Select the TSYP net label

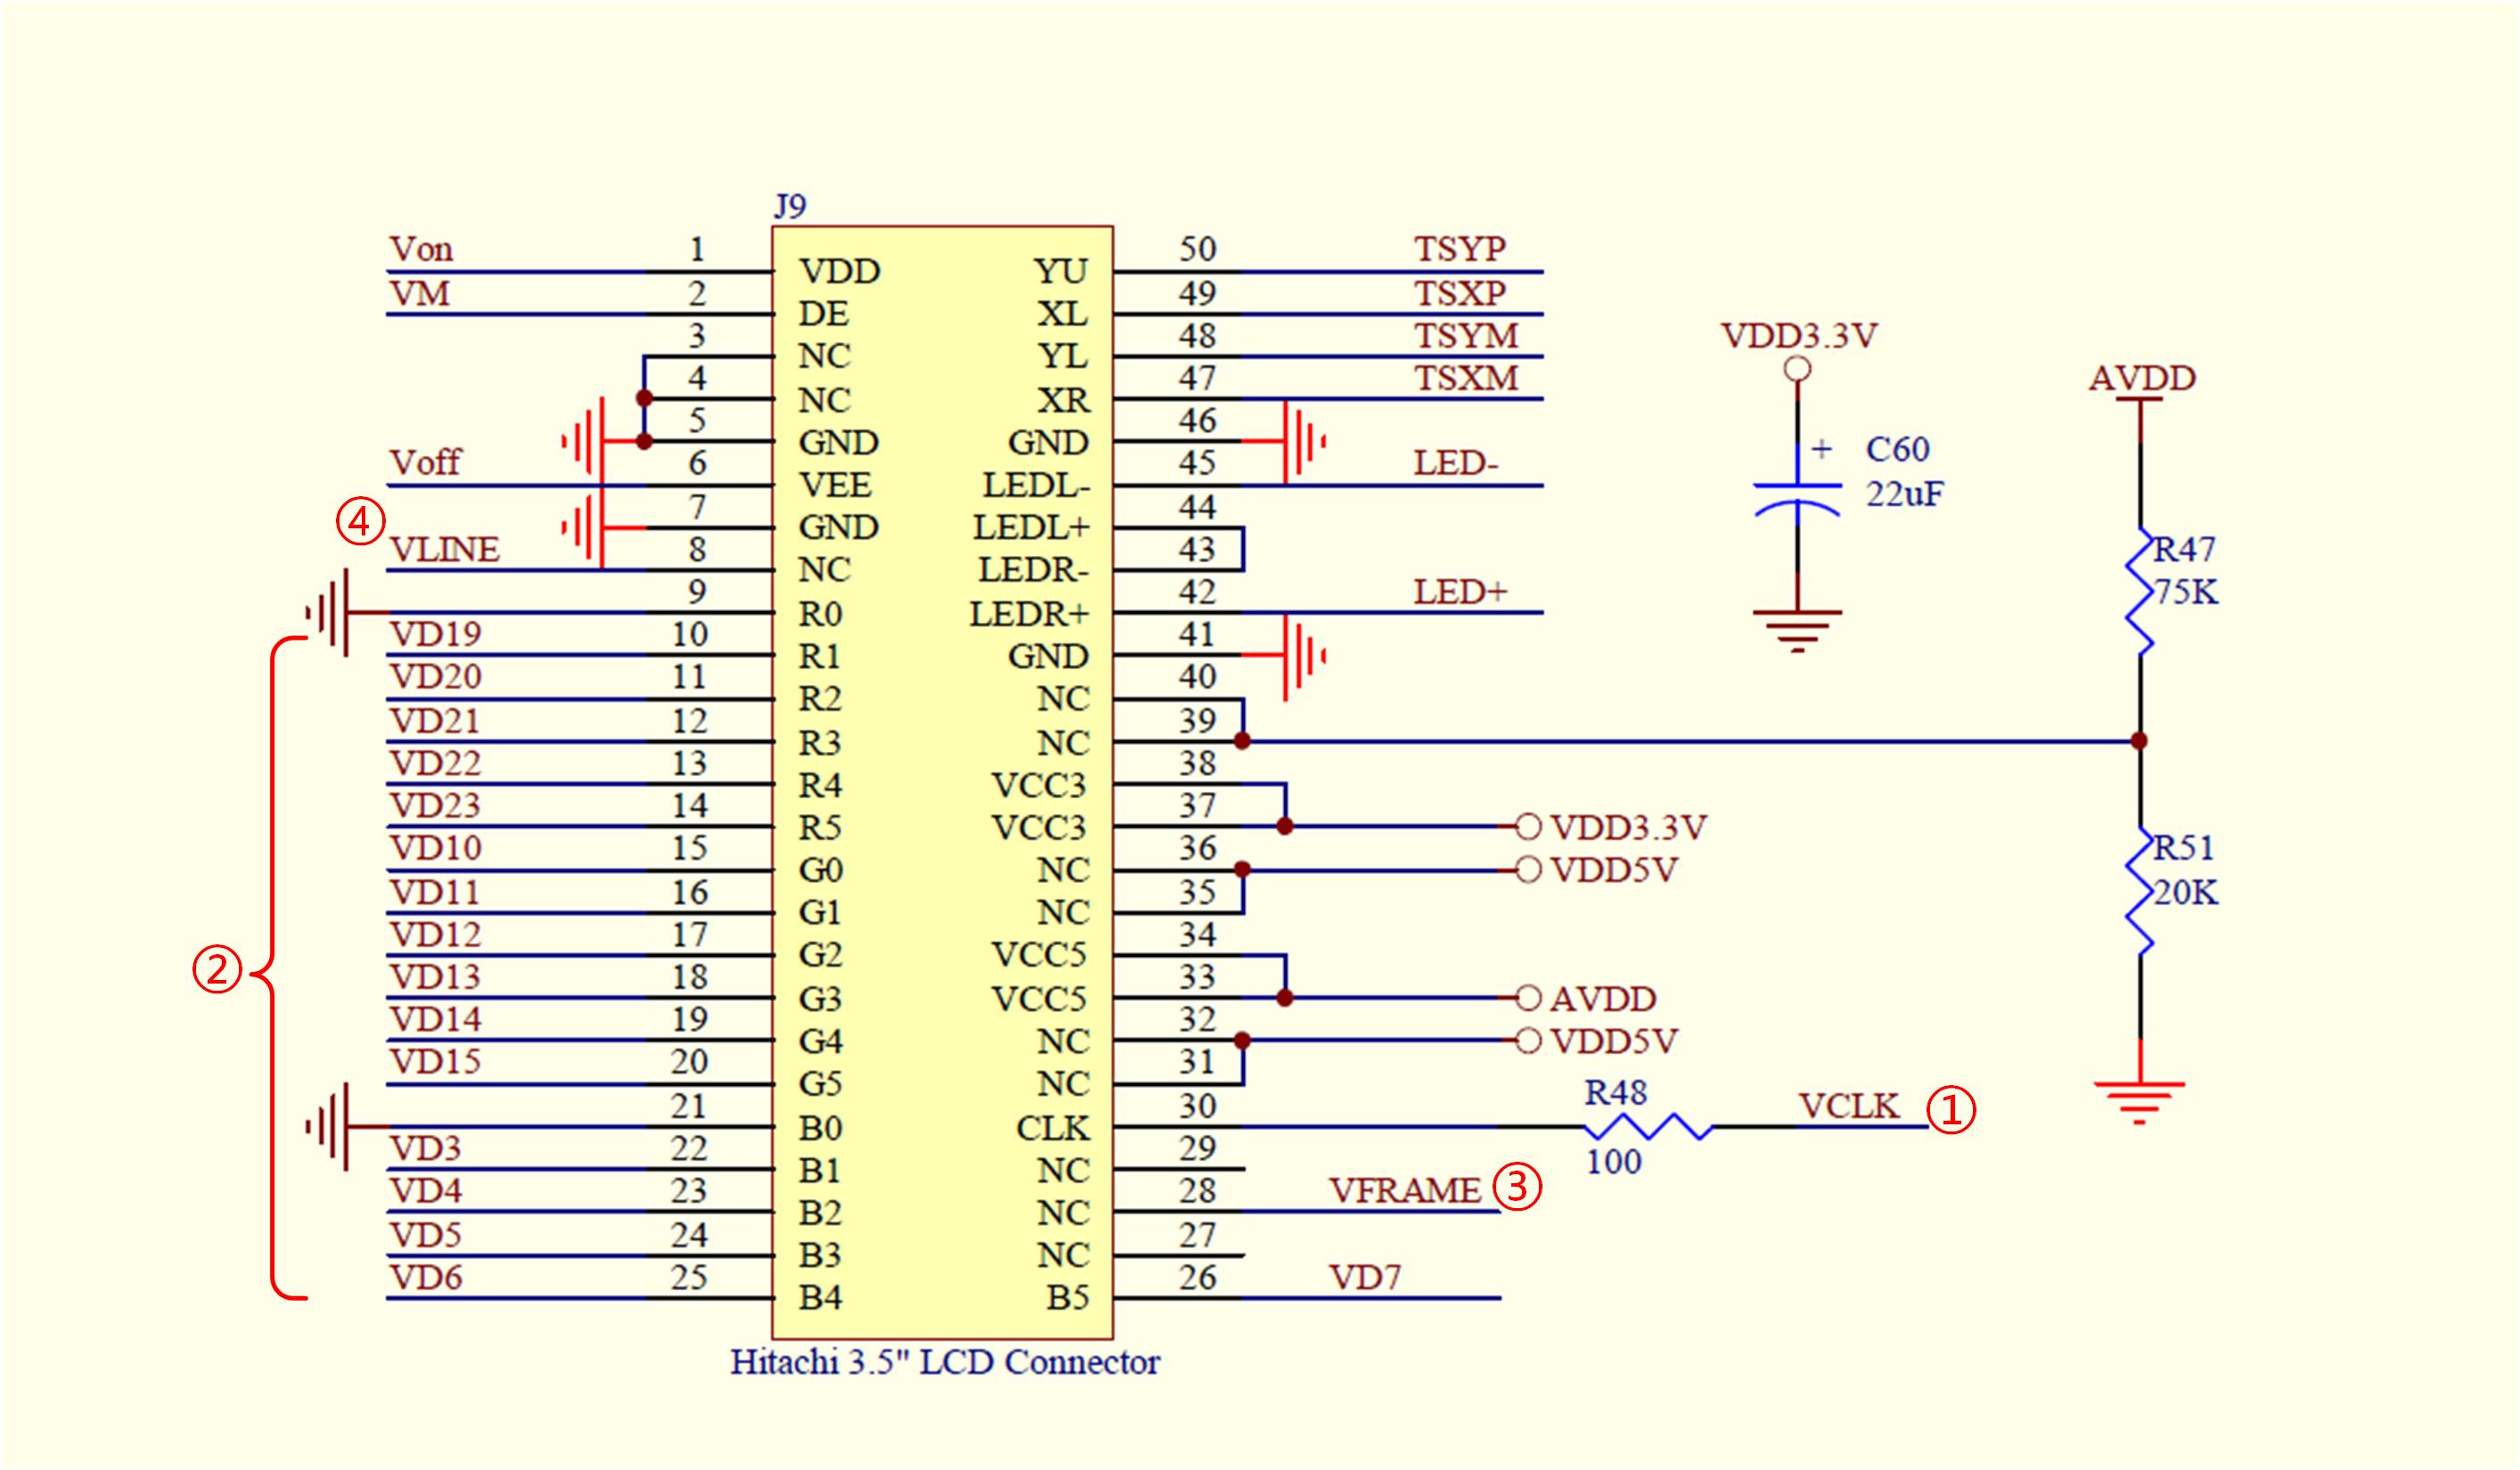click(x=1460, y=248)
